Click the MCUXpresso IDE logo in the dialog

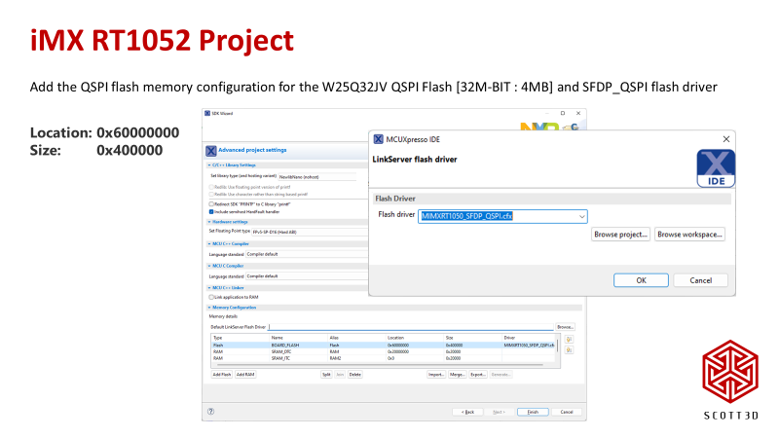pos(716,168)
